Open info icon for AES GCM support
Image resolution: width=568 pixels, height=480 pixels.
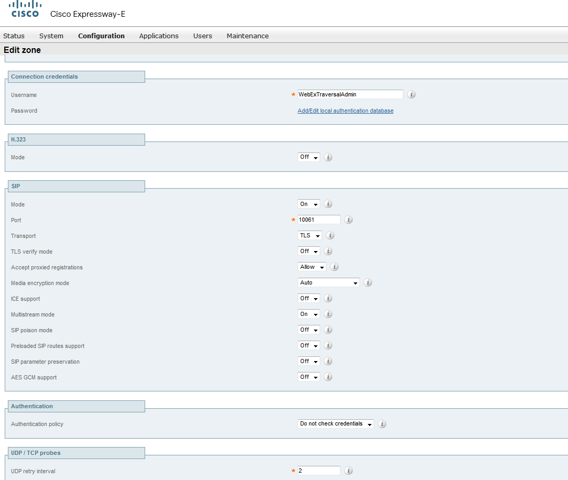(328, 377)
